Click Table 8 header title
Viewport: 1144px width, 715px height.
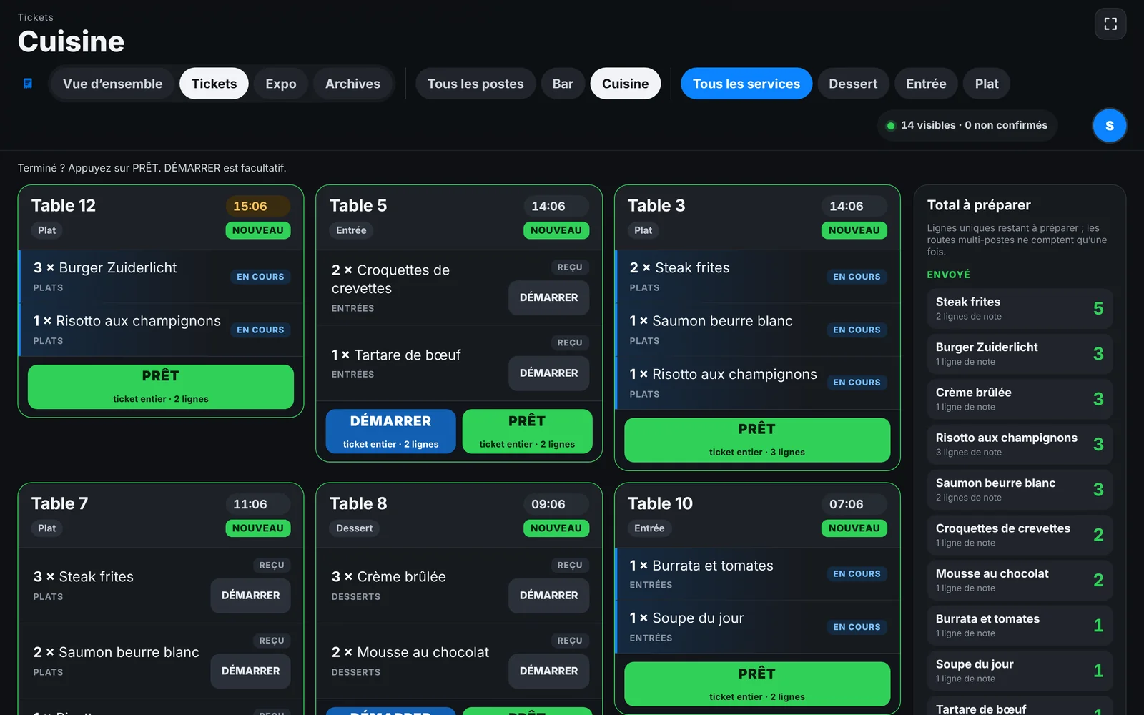point(358,503)
